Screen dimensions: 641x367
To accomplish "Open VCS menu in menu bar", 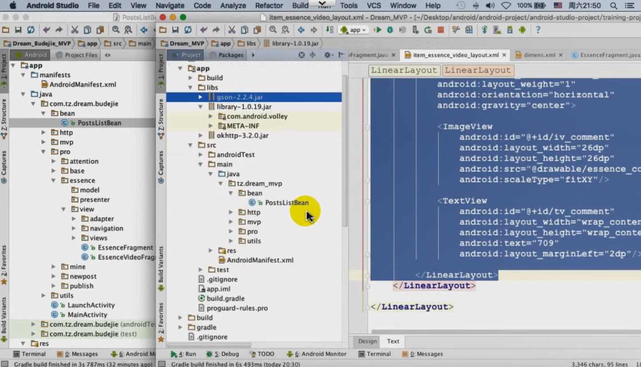I will [x=373, y=6].
